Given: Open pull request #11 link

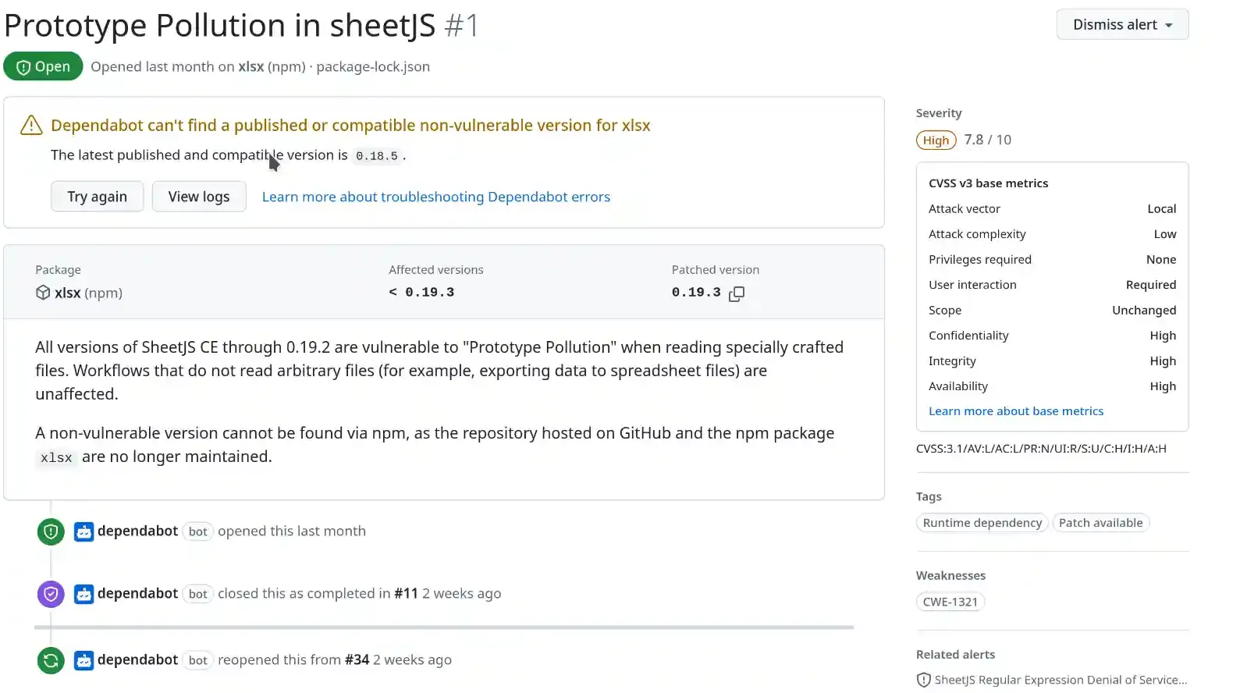Looking at the screenshot, I should point(406,594).
